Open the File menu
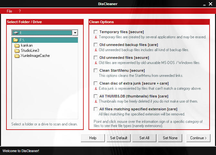This screenshot has height=155, width=216. [x=9, y=11]
